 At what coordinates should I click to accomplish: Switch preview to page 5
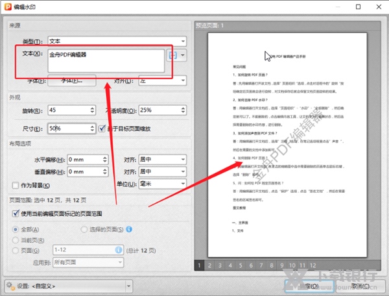241,265
